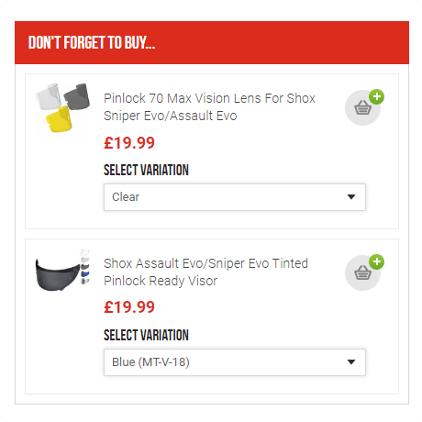Open Shox Assault Evo/Sniper Evo Tinted Visor link
The image size is (422, 422).
coord(205,272)
